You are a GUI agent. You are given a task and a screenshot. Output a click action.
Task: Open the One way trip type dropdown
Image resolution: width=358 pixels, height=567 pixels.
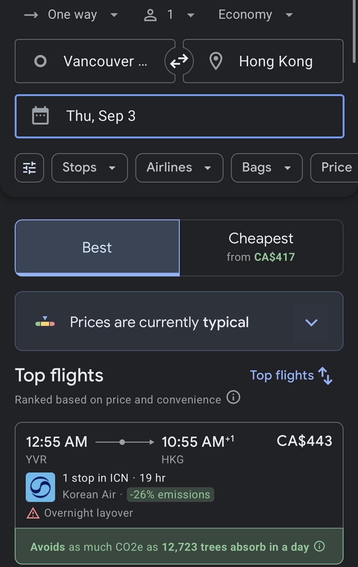tap(72, 15)
